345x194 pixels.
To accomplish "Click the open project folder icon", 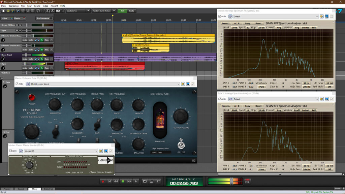I will (8, 11).
